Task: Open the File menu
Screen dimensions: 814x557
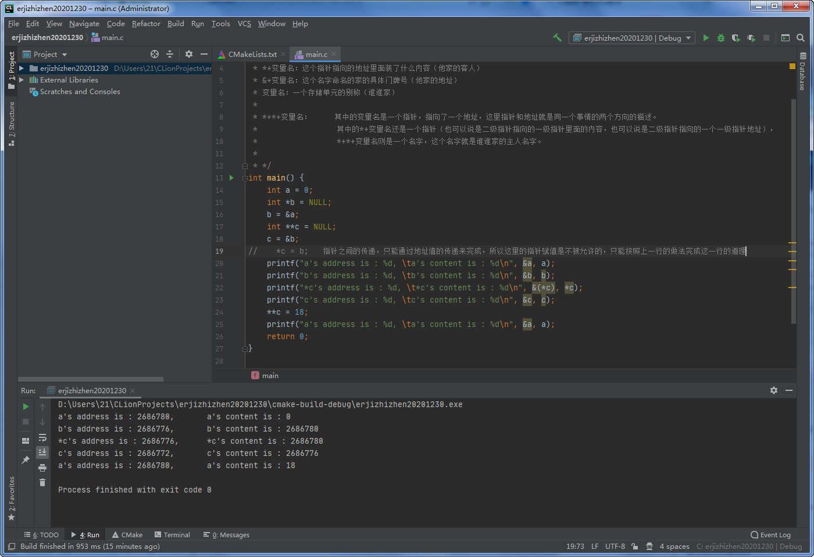Action: click(x=13, y=24)
